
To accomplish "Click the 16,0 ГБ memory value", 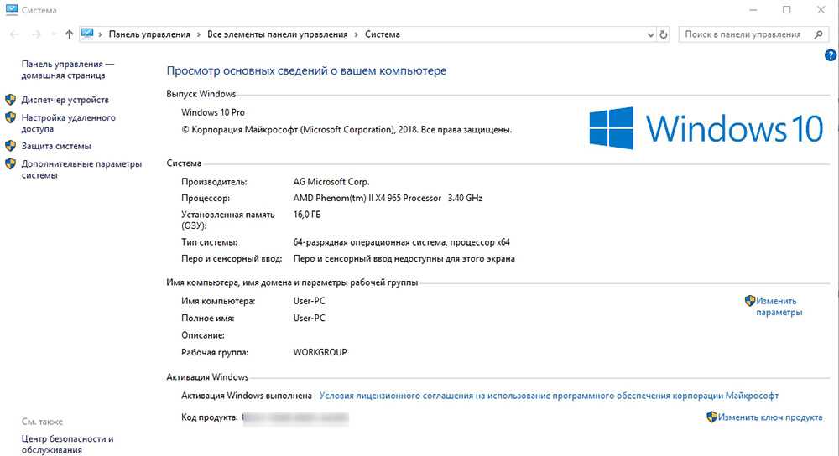I will click(307, 215).
